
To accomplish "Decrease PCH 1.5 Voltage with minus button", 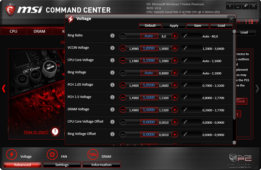I will pos(123,97).
